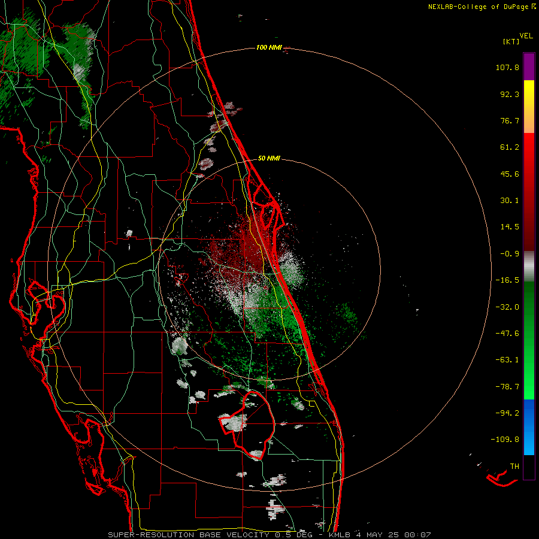Select the 107.8 legend value
Image resolution: width=539 pixels, height=539 pixels.
(507, 67)
